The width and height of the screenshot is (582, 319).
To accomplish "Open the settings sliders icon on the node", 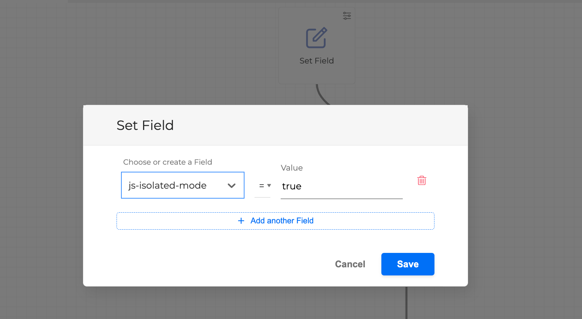I will click(347, 16).
